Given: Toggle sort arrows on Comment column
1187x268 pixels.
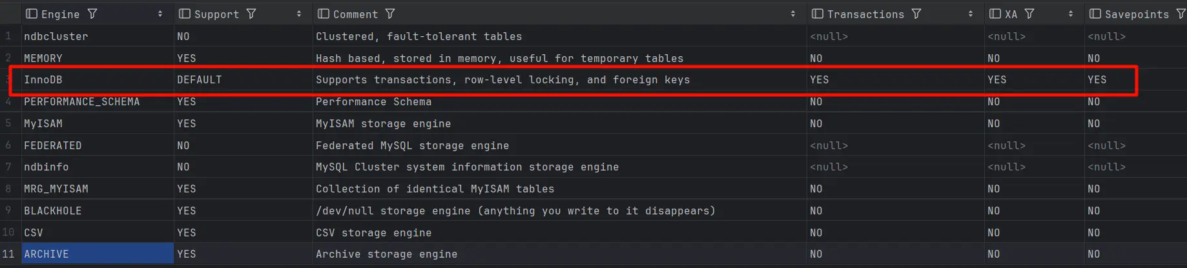Looking at the screenshot, I should [x=793, y=14].
